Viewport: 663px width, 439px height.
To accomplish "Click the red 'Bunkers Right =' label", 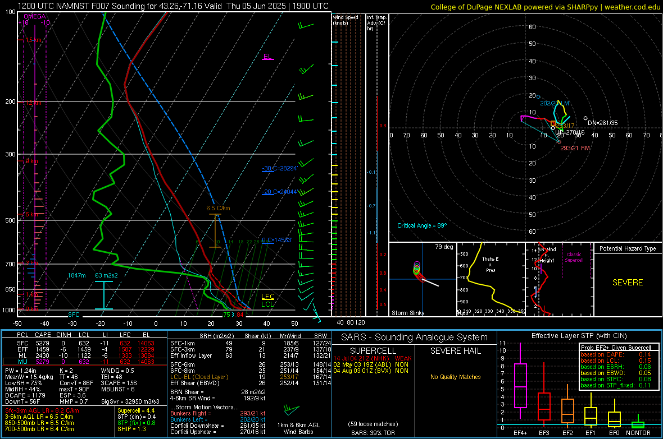I will (x=190, y=413).
